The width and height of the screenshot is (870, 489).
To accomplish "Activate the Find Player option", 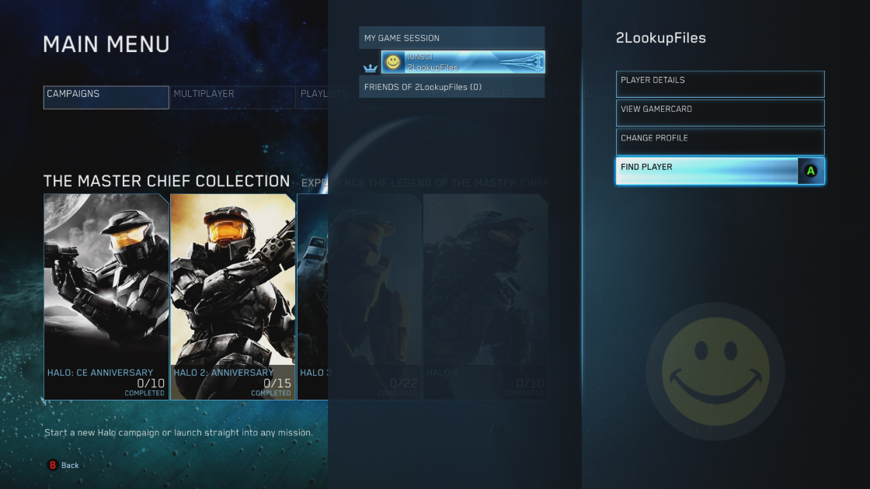I will [x=720, y=171].
